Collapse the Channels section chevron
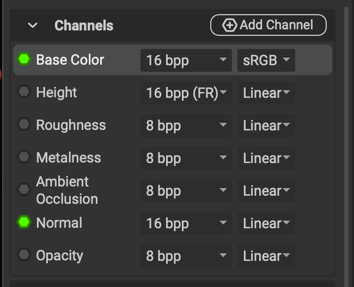This screenshot has width=354, height=287. 33,26
